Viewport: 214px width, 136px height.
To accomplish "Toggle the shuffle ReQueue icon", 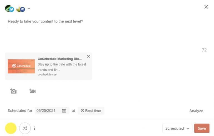I will [25, 128].
